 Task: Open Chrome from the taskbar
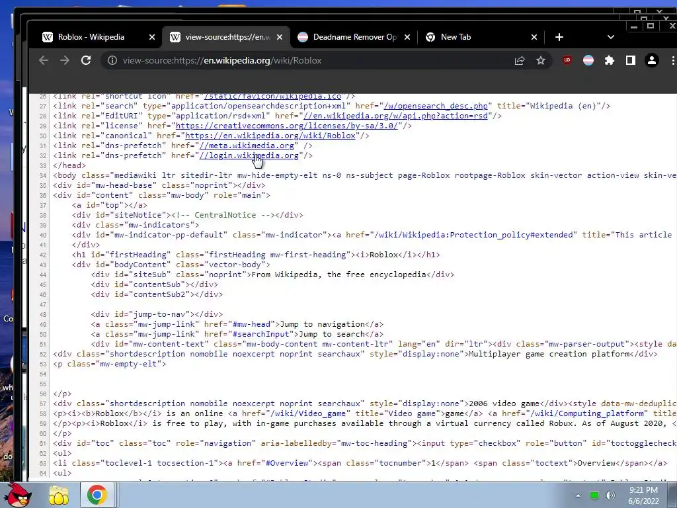click(x=97, y=495)
